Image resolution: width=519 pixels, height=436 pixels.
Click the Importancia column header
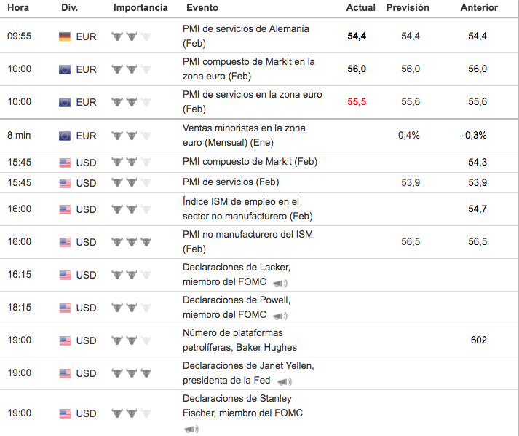[140, 7]
